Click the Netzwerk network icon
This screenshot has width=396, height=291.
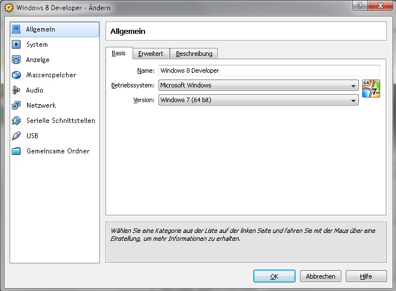[x=16, y=105]
